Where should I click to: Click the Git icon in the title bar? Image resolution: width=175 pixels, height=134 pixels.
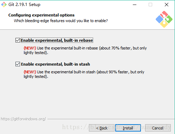pos(4,5)
